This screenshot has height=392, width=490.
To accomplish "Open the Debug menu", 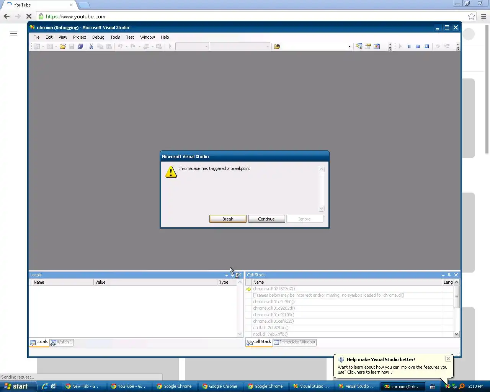I will 98,37.
